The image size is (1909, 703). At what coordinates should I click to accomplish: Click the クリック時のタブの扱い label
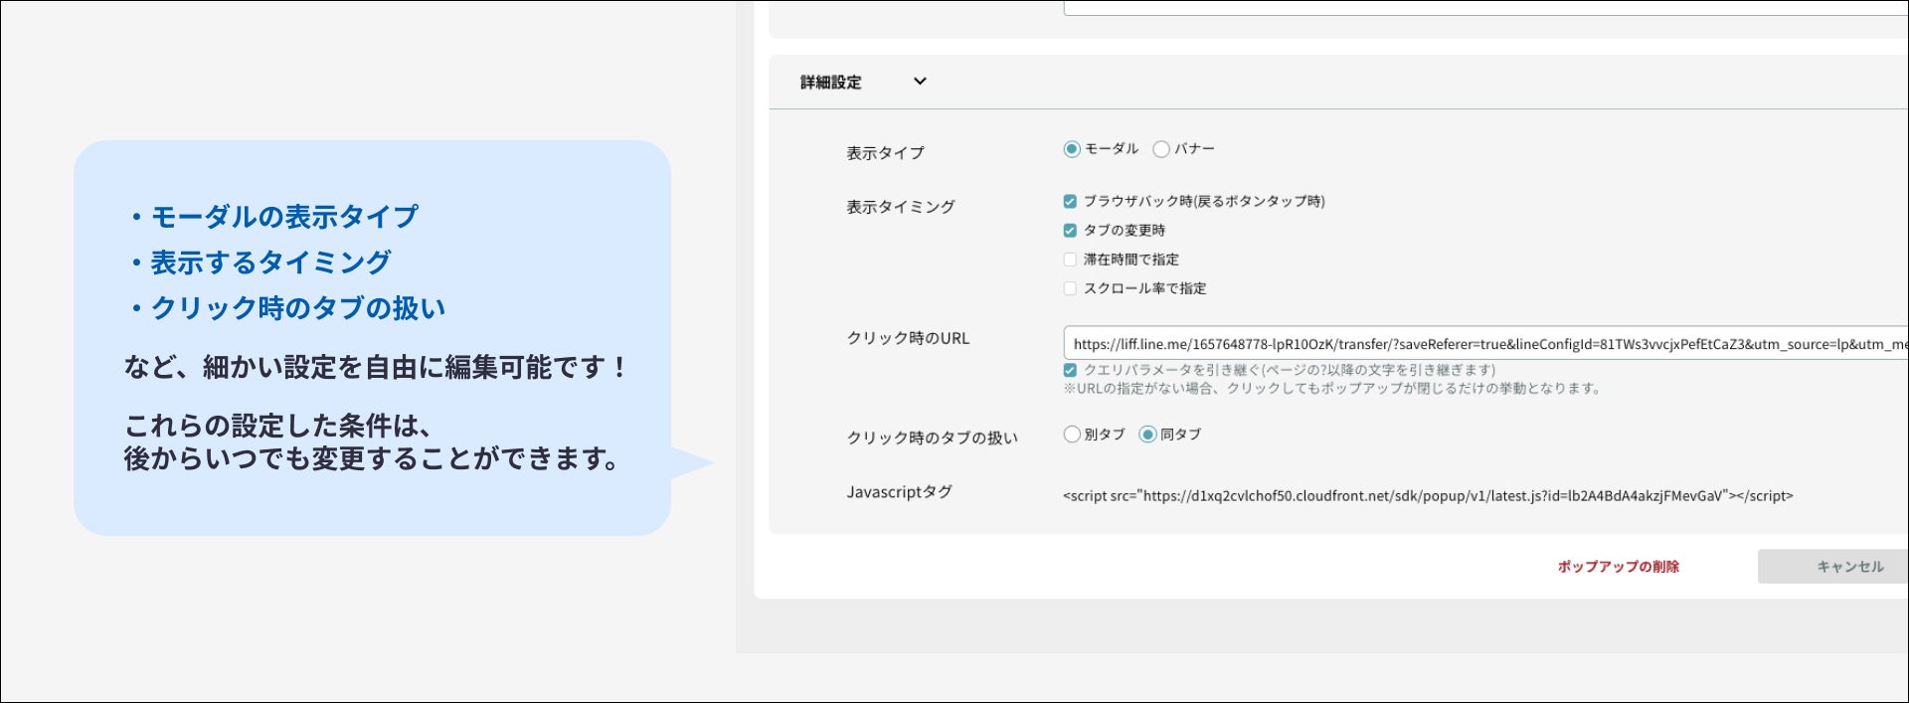[932, 438]
